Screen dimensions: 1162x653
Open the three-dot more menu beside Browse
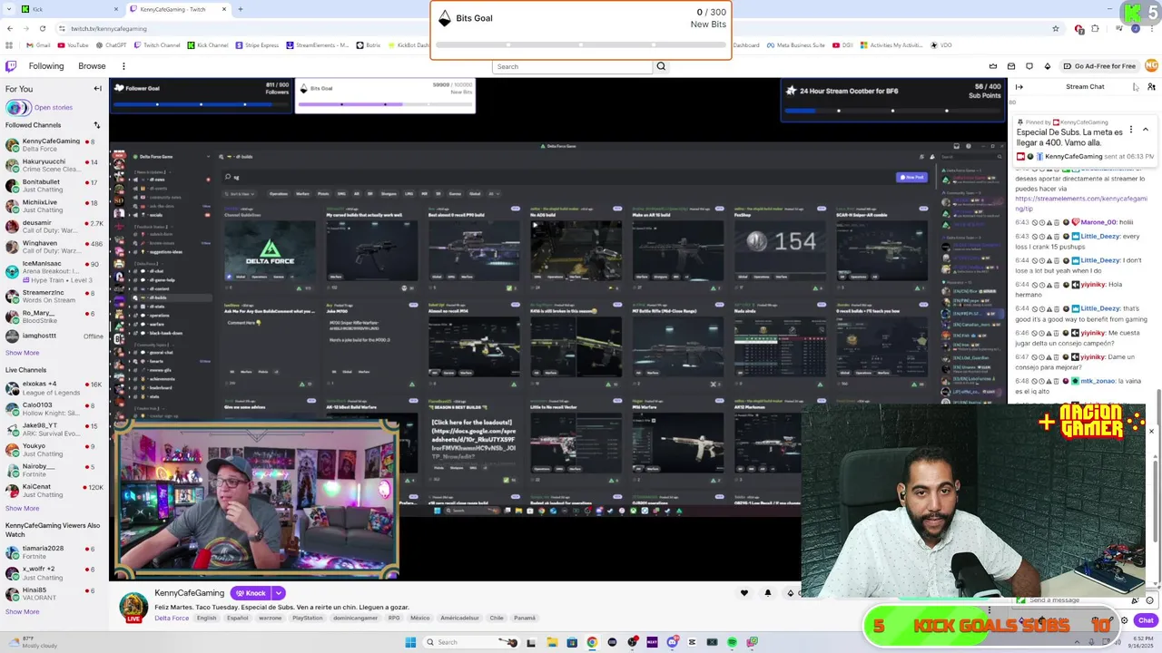[123, 66]
